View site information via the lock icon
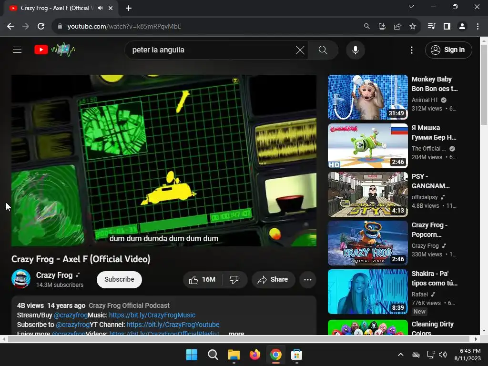 pyautogui.click(x=60, y=27)
